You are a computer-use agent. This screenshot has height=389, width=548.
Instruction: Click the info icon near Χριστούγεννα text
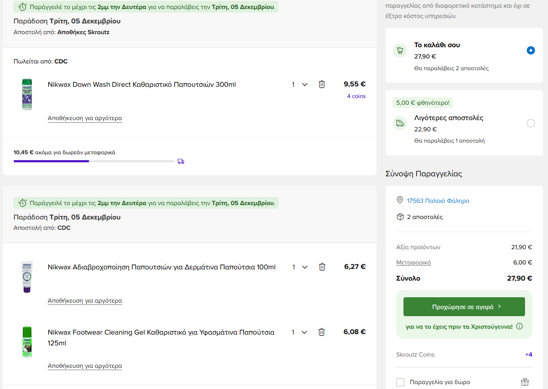point(519,326)
